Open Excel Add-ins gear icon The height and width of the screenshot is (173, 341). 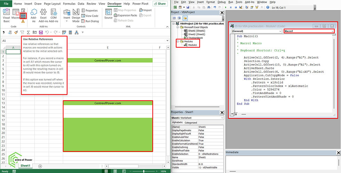point(43,16)
